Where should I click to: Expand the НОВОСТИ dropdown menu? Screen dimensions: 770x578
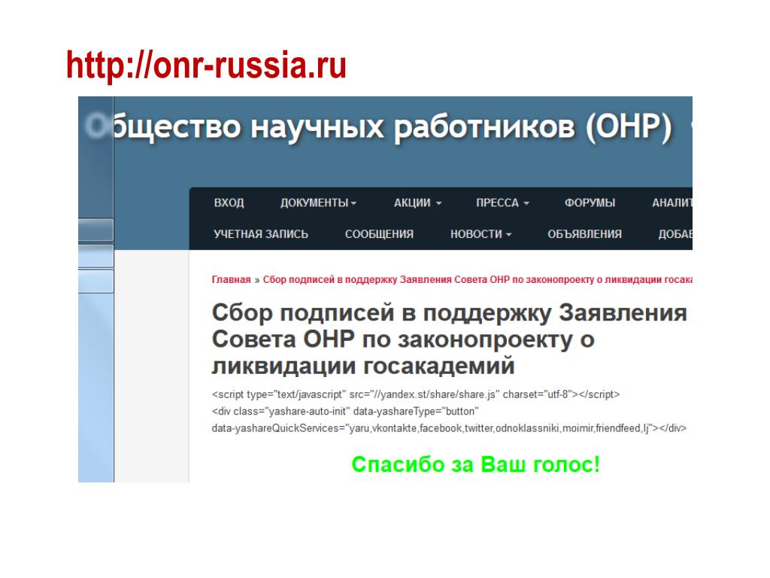tap(480, 234)
